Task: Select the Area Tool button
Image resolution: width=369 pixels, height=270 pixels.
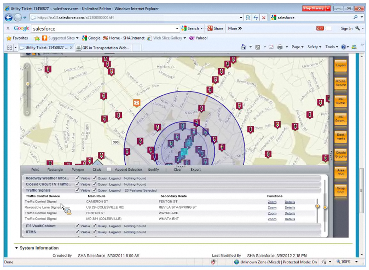Action: pyautogui.click(x=341, y=172)
